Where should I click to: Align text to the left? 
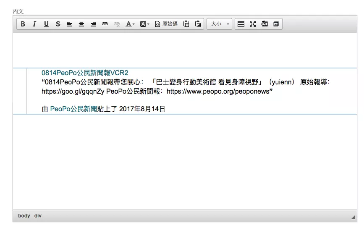click(69, 24)
